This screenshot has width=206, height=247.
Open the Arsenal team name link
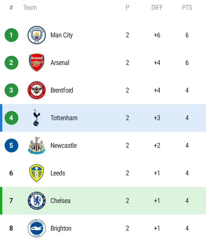[60, 63]
